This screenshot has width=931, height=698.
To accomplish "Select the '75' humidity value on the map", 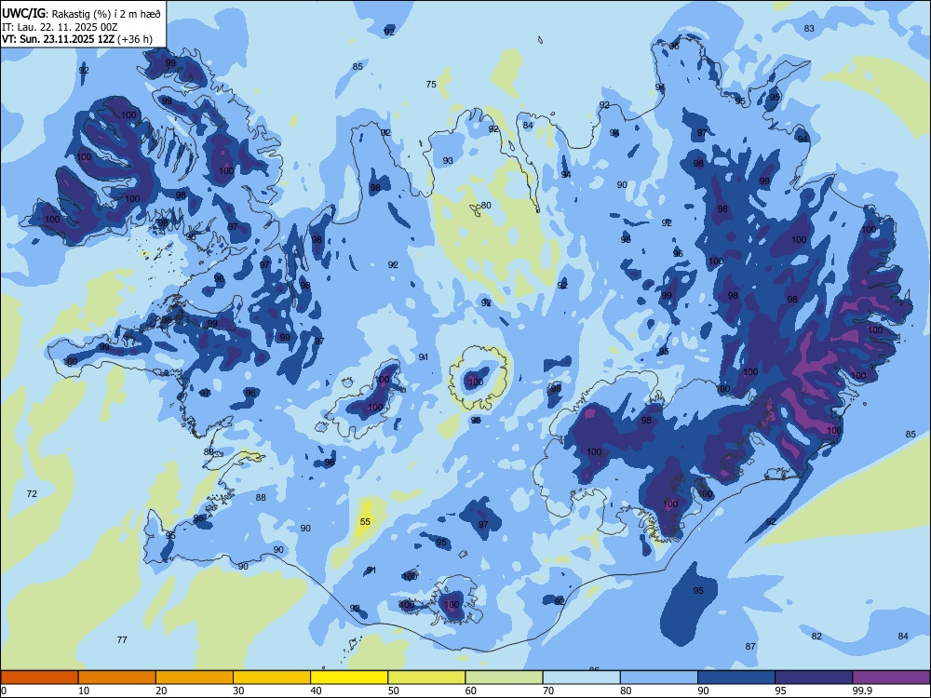I will pos(431,85).
